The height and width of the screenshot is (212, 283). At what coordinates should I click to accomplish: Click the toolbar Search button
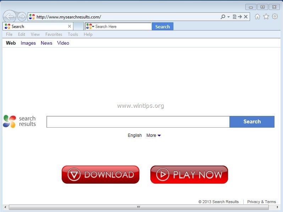click(162, 27)
